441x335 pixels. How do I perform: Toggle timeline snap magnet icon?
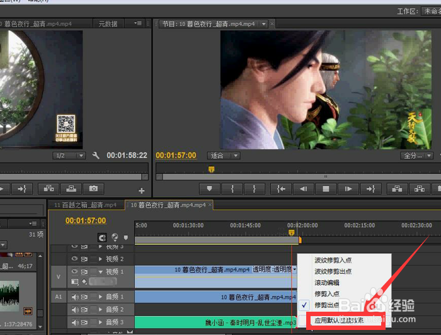(x=102, y=238)
